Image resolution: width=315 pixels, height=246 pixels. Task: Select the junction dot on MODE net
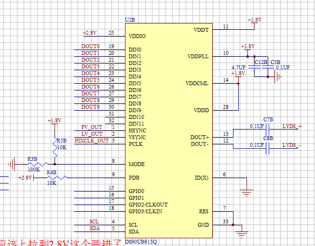pyautogui.click(x=55, y=164)
